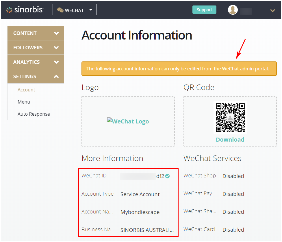Expand the ANALYTICS sidebar section
This screenshot has height=242, width=282.
click(36, 62)
